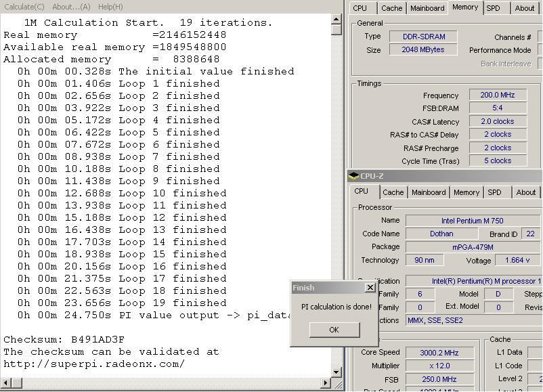This screenshot has height=392, width=543.
Task: Open the About...(A) menu
Action: (x=71, y=7)
